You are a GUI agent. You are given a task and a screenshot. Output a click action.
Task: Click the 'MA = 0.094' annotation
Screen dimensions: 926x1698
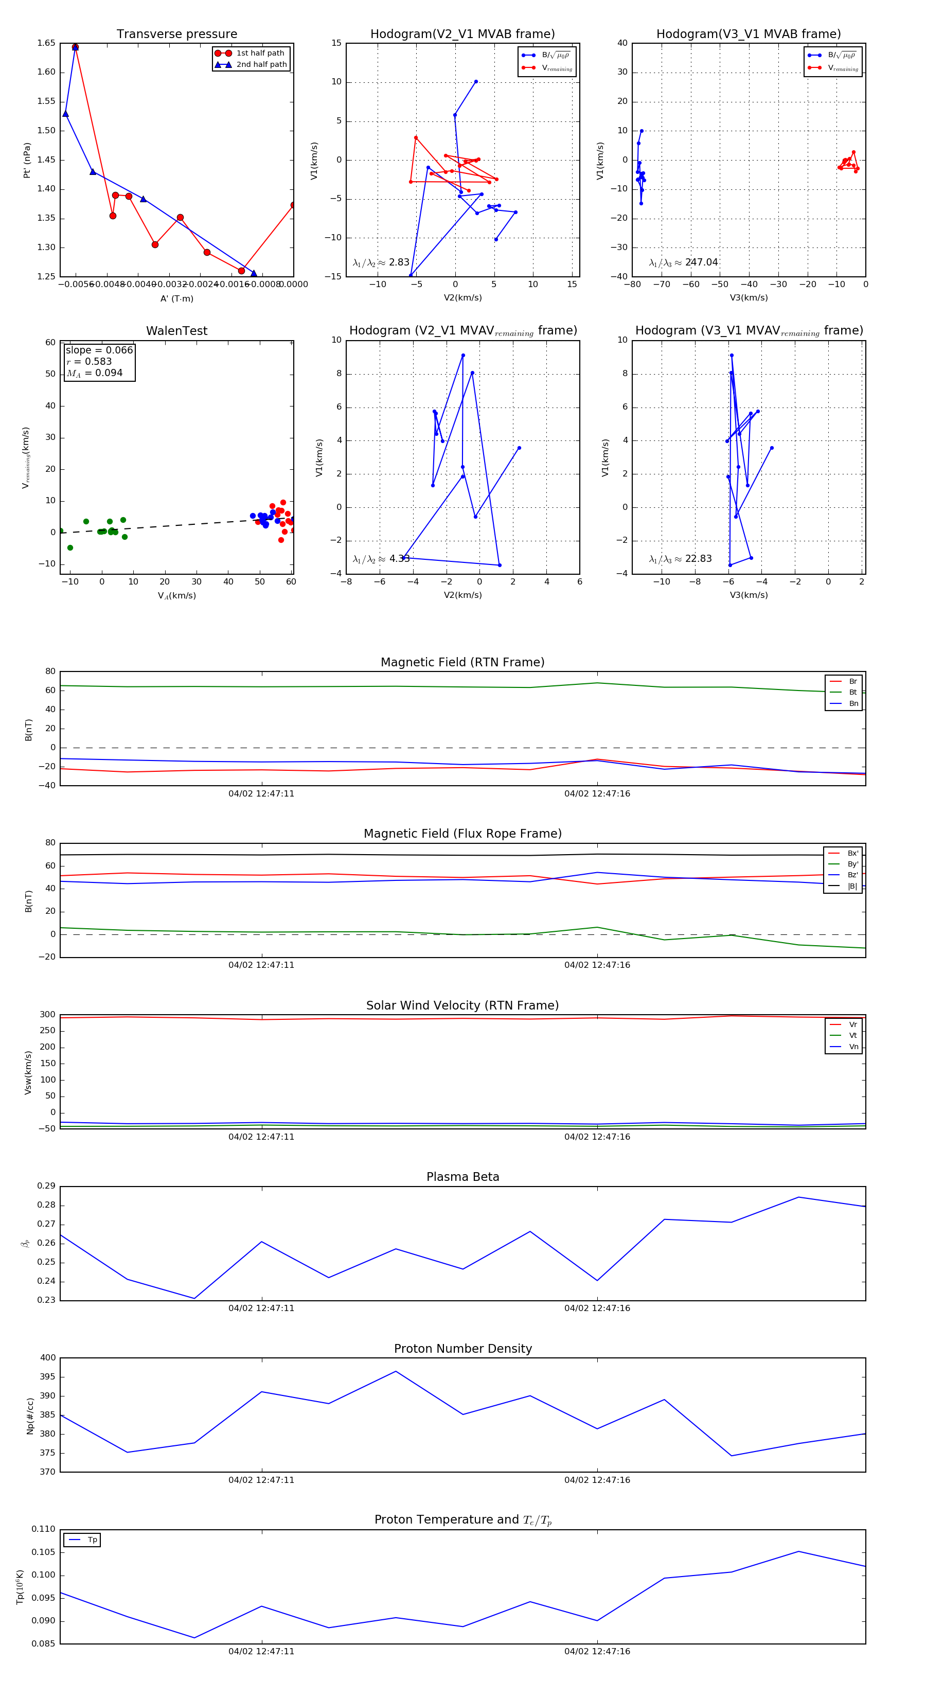coord(94,373)
